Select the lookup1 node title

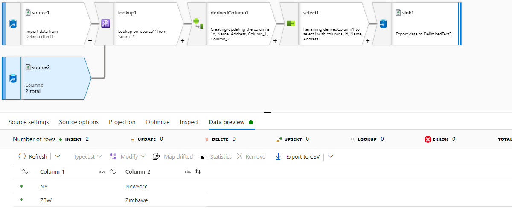[x=128, y=13]
